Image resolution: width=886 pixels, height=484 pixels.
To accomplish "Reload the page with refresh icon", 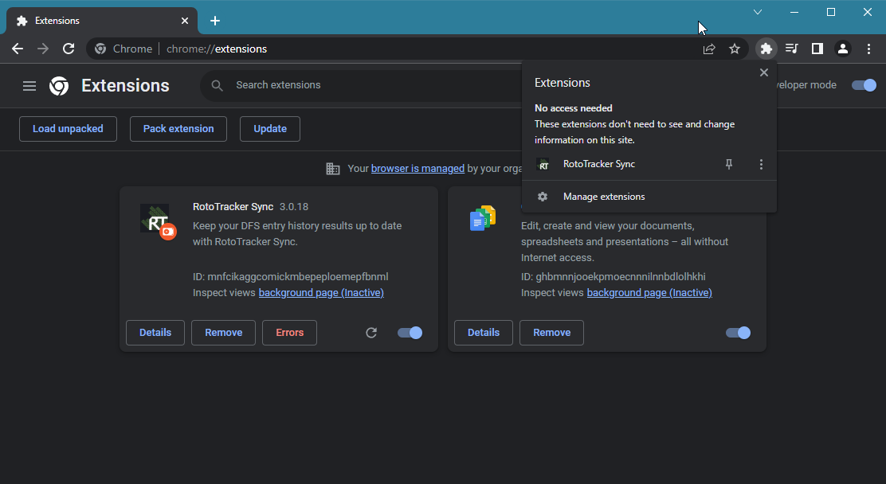I will pyautogui.click(x=69, y=49).
